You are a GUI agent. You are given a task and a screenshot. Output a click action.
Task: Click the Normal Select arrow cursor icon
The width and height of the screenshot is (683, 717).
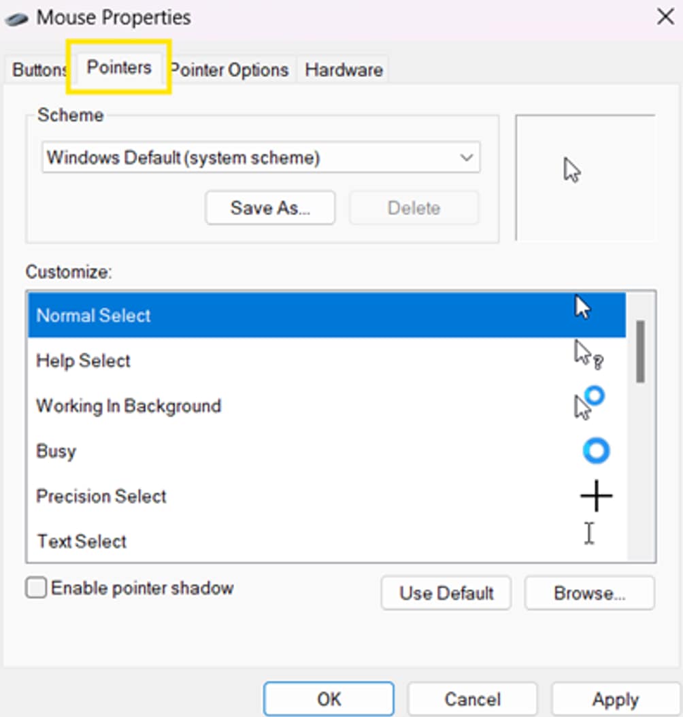[x=582, y=307]
